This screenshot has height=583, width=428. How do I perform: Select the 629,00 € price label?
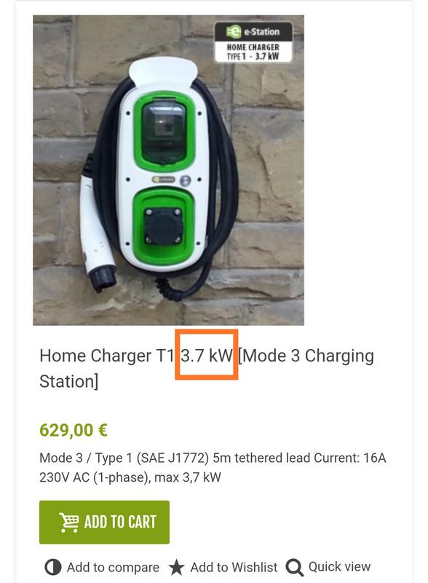tap(74, 430)
